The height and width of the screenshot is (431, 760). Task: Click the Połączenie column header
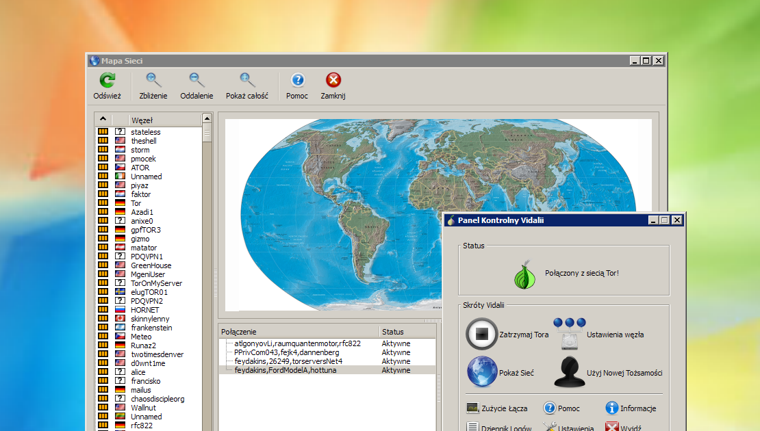coord(299,332)
